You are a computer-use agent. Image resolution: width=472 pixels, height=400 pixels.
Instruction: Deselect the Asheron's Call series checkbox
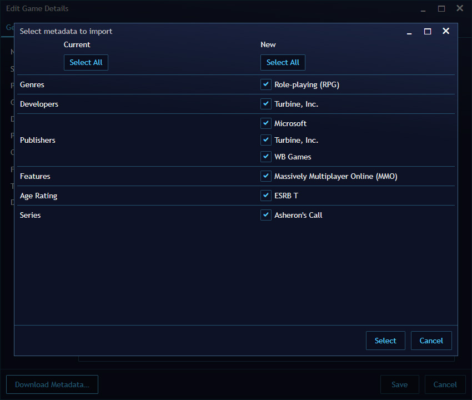pyautogui.click(x=265, y=215)
